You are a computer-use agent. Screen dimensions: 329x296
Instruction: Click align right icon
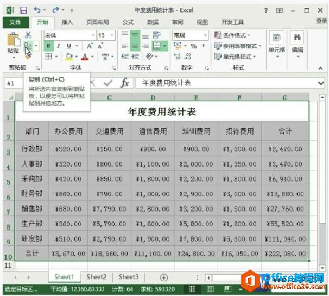(145, 46)
